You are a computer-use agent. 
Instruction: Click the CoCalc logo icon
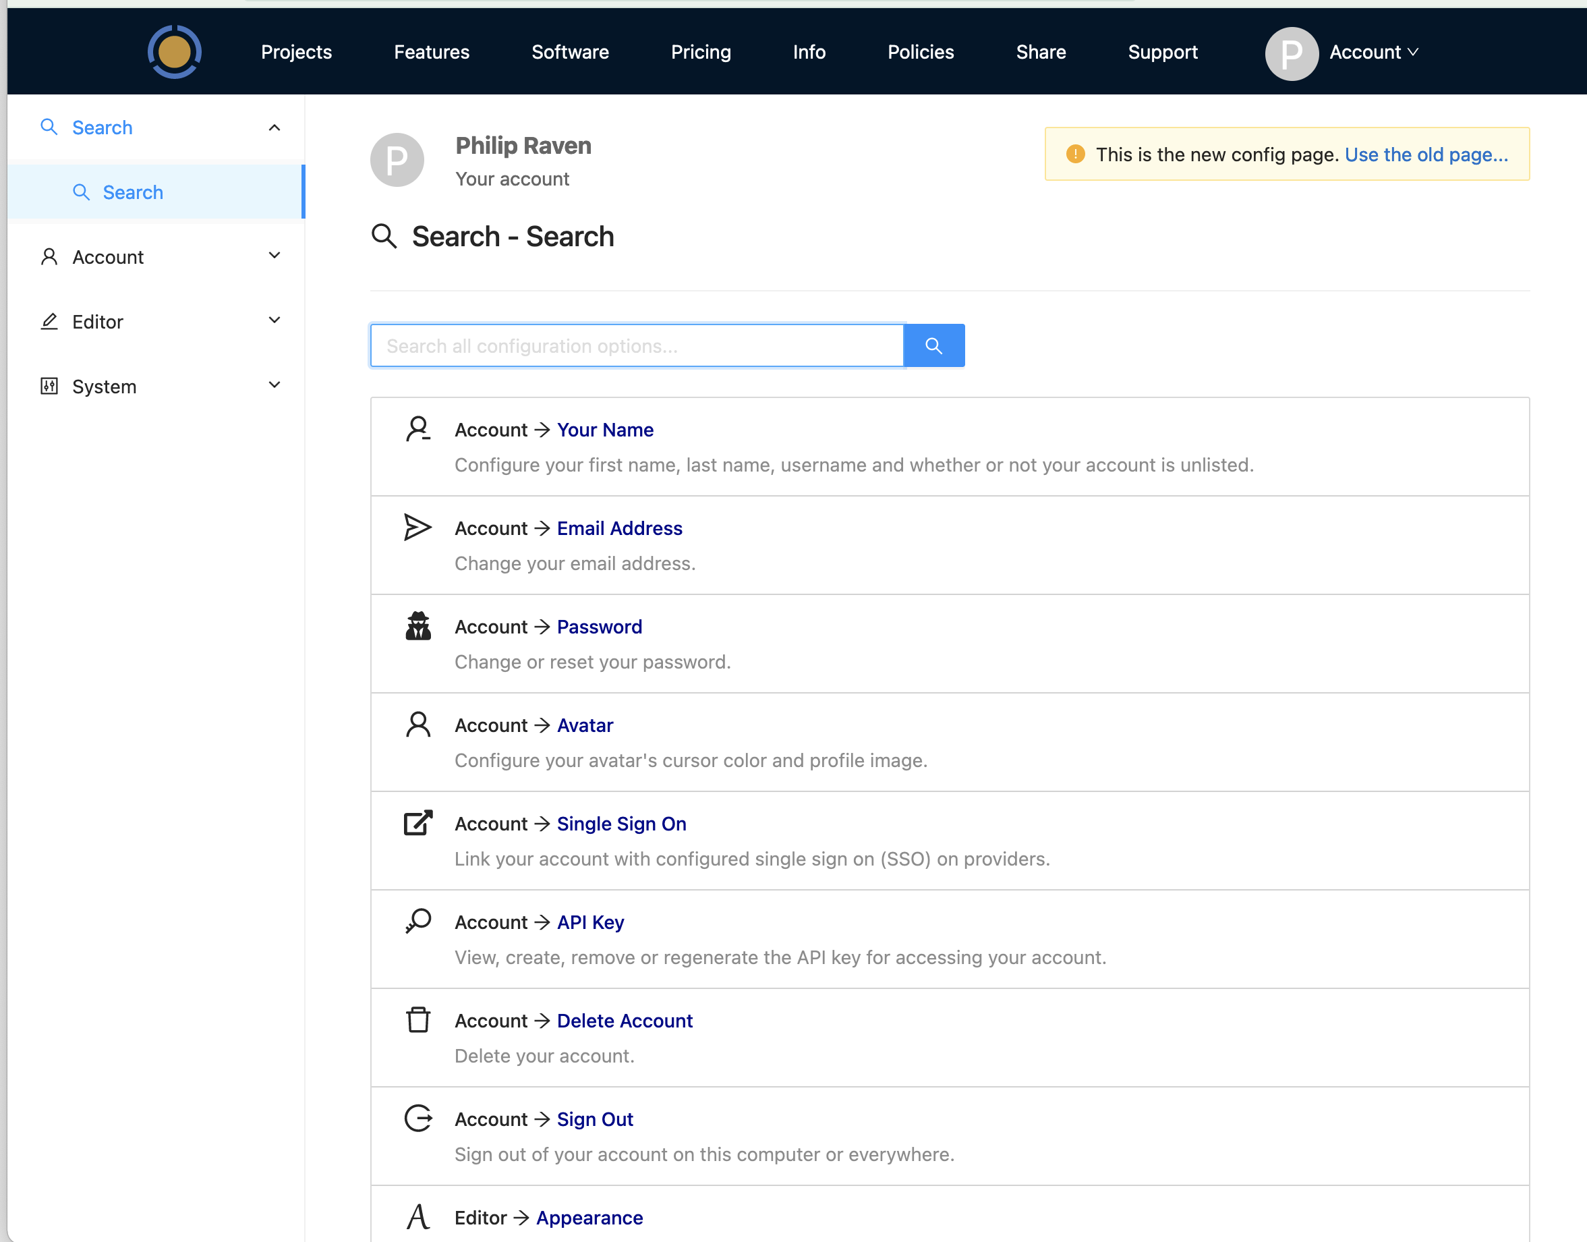point(175,52)
